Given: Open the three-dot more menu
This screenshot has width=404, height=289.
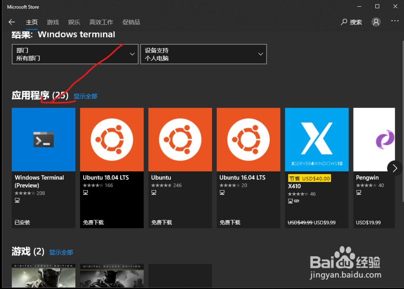Looking at the screenshot, I should pos(395,21).
